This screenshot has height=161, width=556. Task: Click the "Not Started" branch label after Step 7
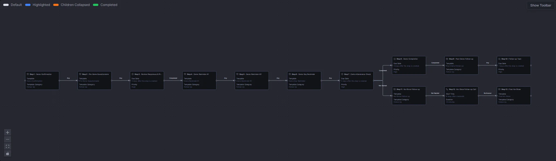tap(383, 86)
